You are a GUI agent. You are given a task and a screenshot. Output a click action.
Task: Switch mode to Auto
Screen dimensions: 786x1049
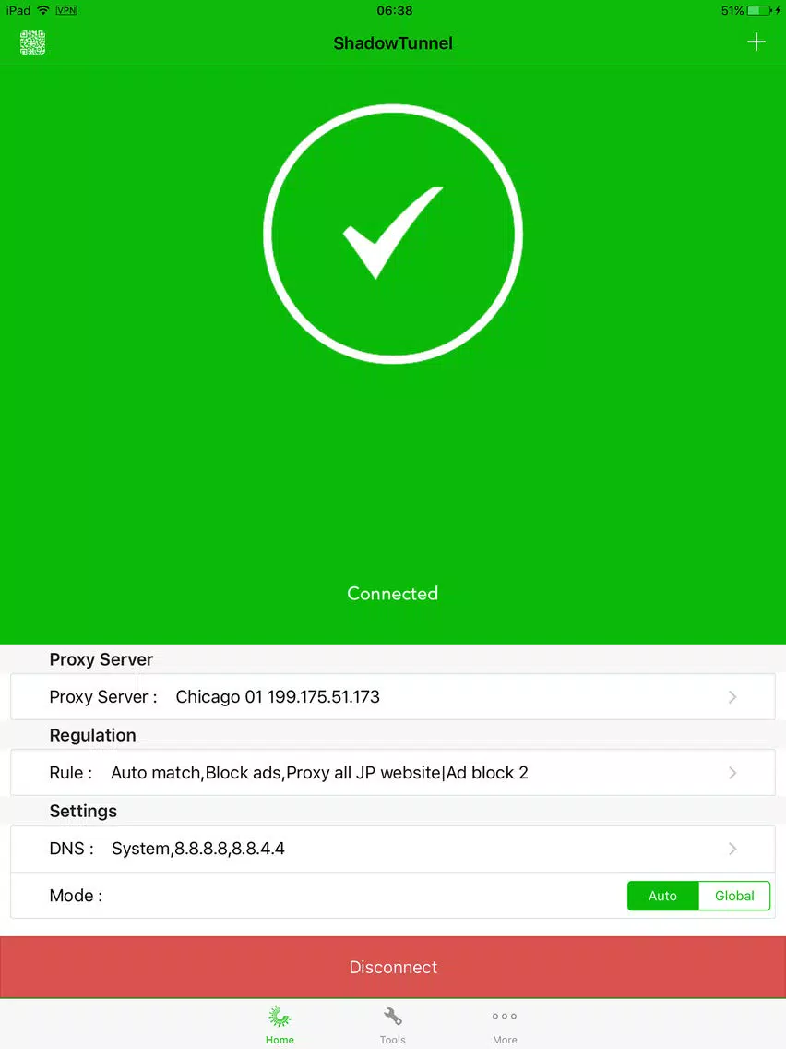click(x=663, y=896)
